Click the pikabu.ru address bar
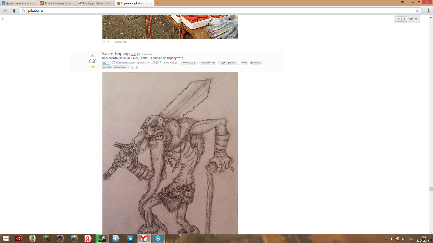Viewport: 433px width, 243px height. [x=216, y=11]
